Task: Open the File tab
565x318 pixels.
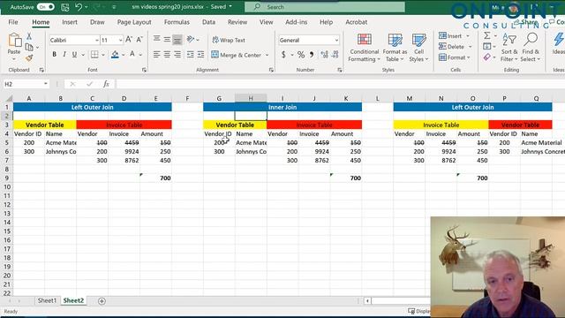Action: (13, 22)
